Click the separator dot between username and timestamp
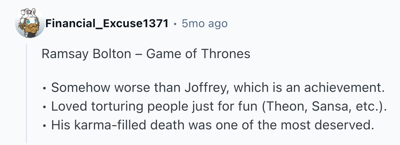The width and height of the screenshot is (400, 145). click(x=175, y=24)
